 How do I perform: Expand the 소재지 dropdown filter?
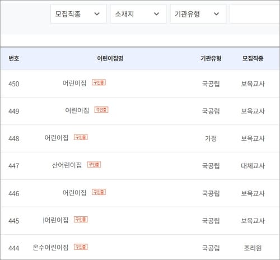click(138, 14)
